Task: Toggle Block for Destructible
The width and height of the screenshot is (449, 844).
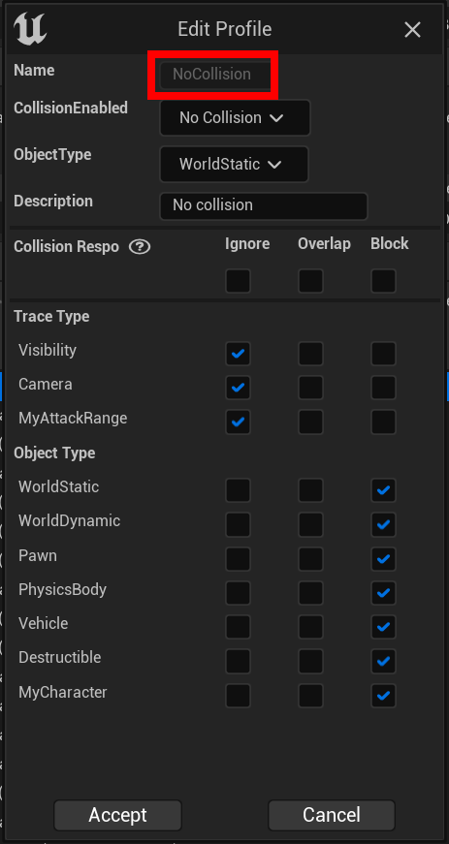Action: coord(383,662)
